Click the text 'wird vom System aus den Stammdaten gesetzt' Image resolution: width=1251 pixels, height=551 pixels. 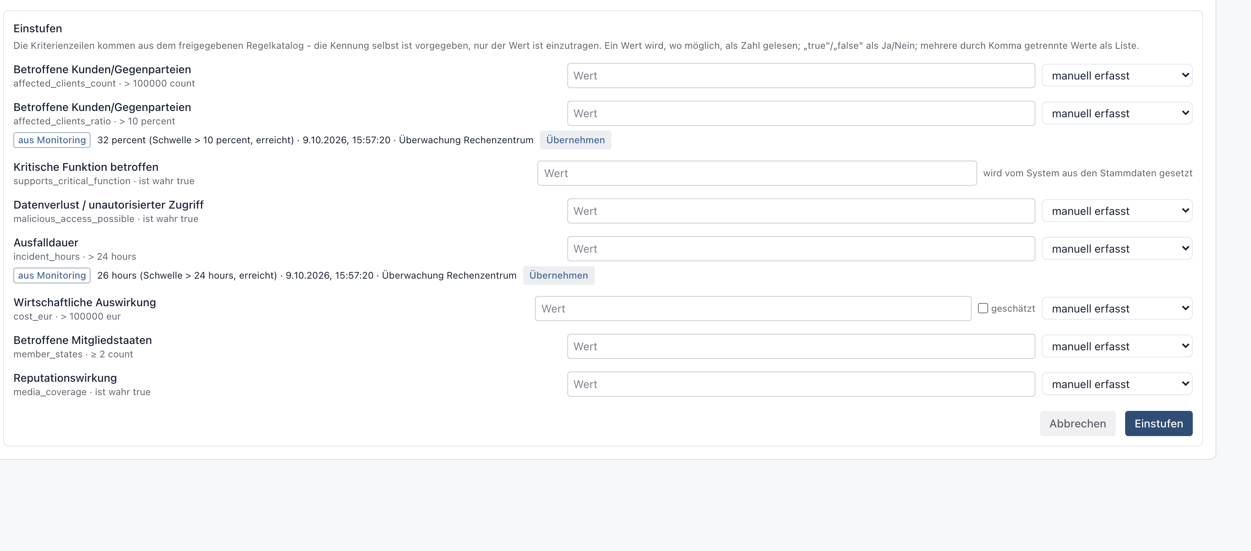tap(1088, 173)
